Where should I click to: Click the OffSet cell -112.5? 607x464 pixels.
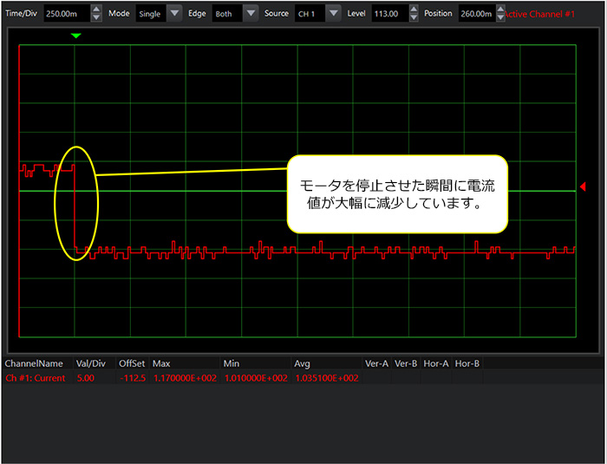133,378
